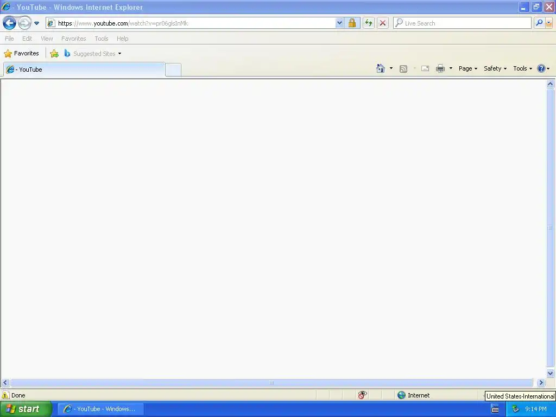
Task: Open the blue Help question mark icon
Action: pyautogui.click(x=541, y=68)
